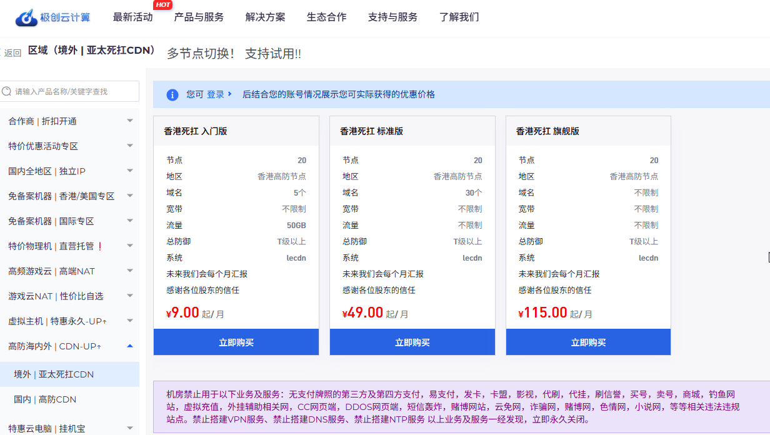Collapse the 高防海内外 | CDN-UP sidebar section

click(x=130, y=346)
